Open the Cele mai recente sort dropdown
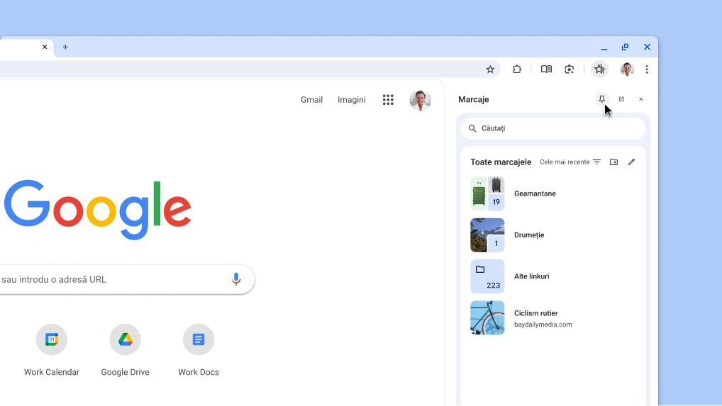 570,162
